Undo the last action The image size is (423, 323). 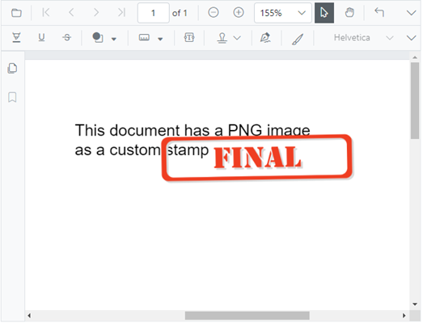379,13
